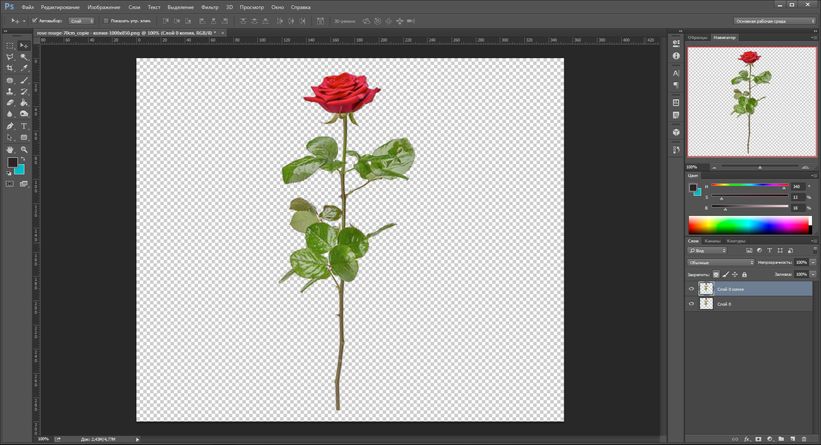Select the Hand tool
This screenshot has height=445, width=821.
pos(10,149)
